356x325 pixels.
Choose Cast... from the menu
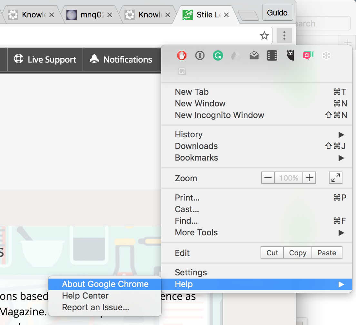(x=257, y=209)
